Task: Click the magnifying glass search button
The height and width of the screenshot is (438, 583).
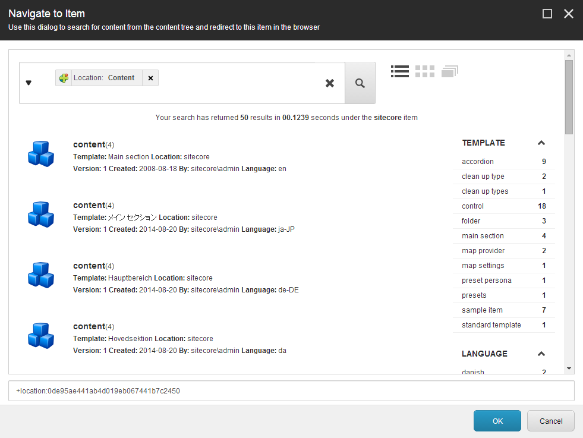Action: [x=360, y=83]
